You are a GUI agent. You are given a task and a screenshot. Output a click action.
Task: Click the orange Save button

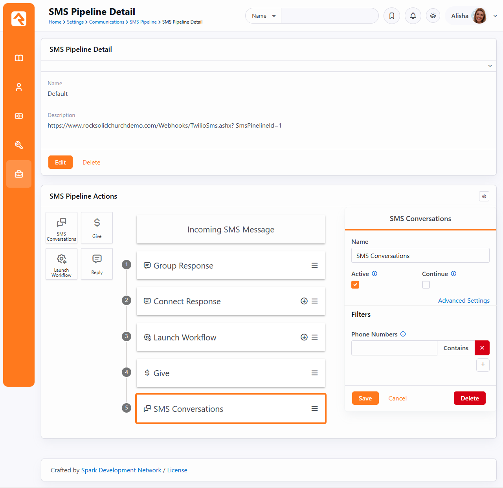365,398
